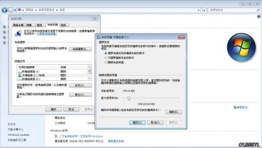Minimize the System control panel window
262x148 pixels.
pyautogui.click(x=243, y=4)
